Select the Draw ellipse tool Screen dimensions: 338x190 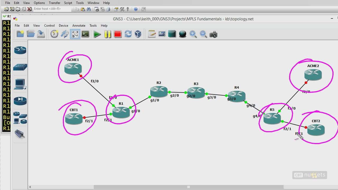coord(183,34)
